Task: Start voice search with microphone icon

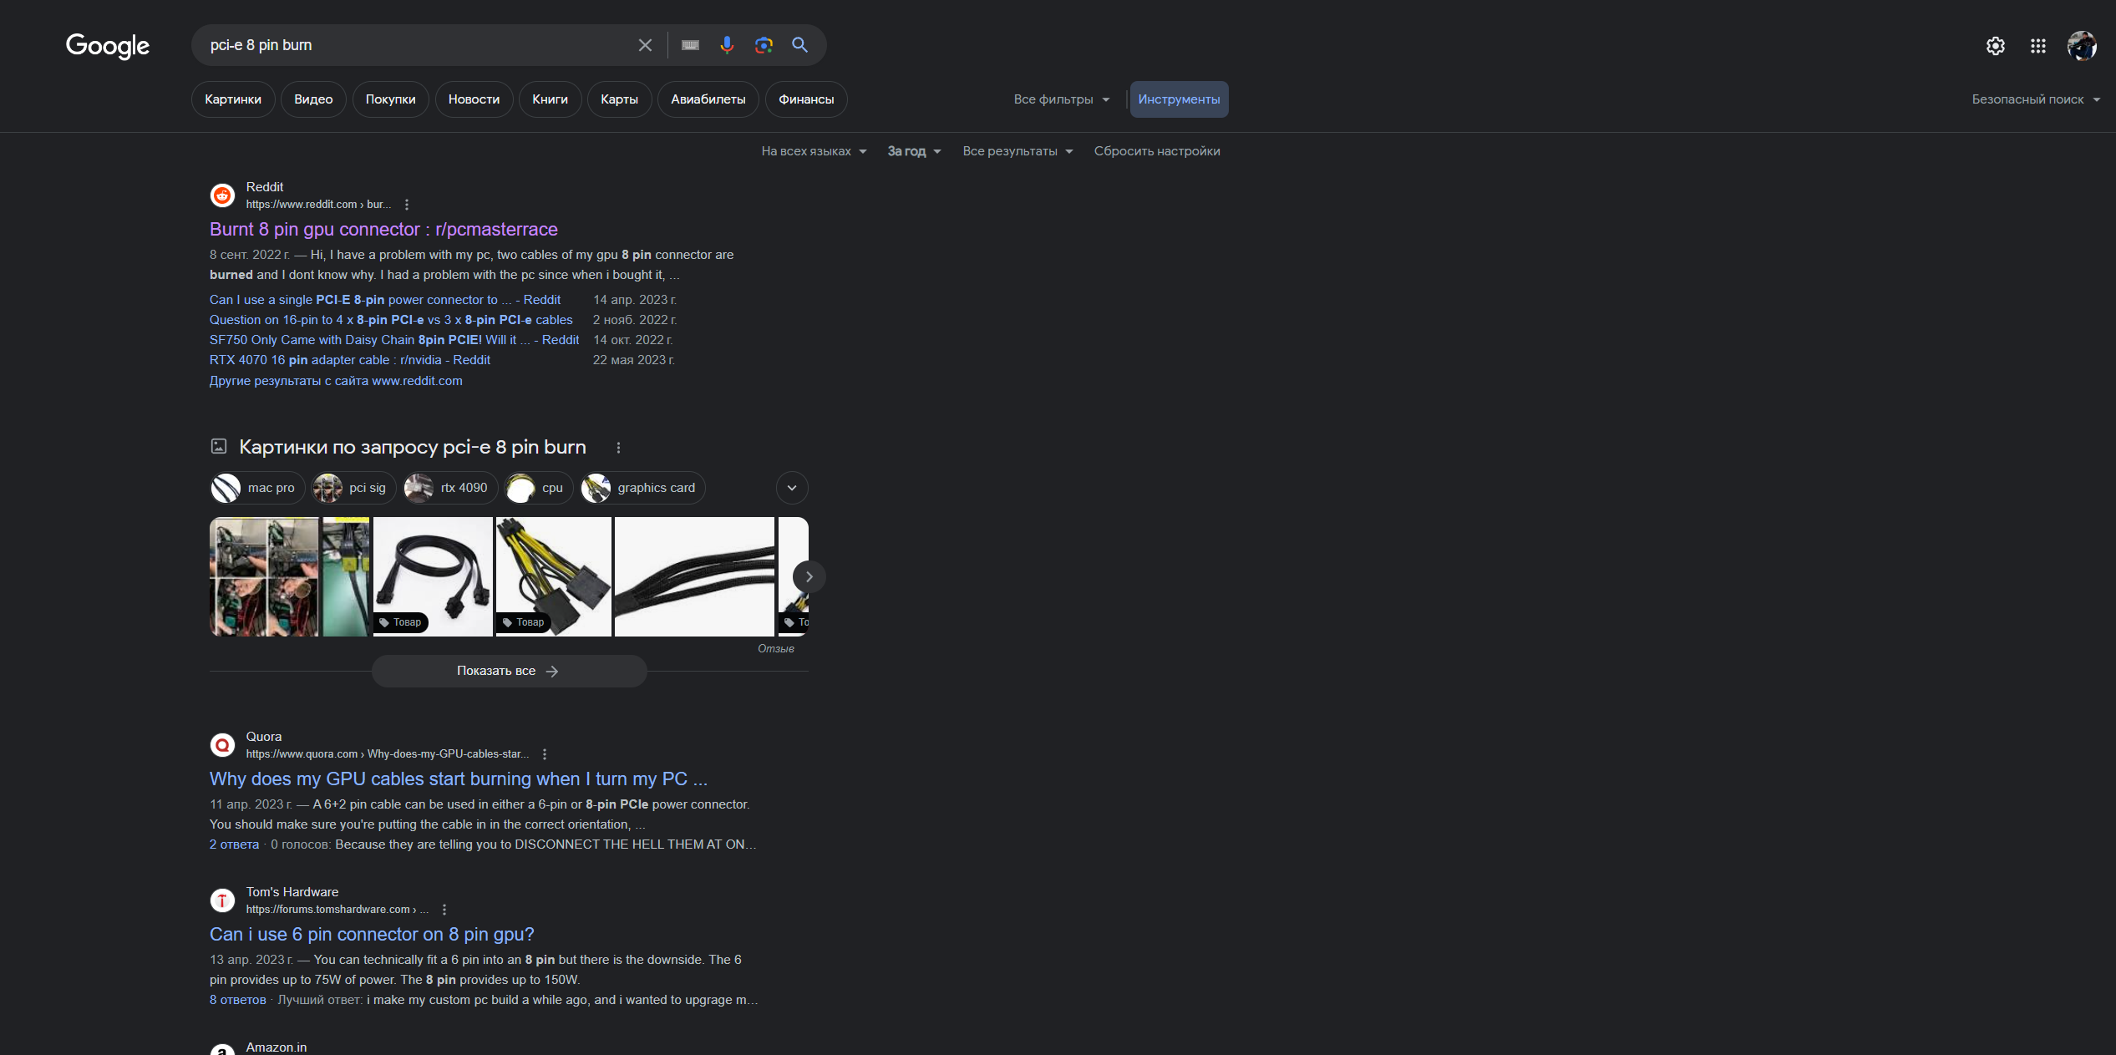Action: point(727,45)
